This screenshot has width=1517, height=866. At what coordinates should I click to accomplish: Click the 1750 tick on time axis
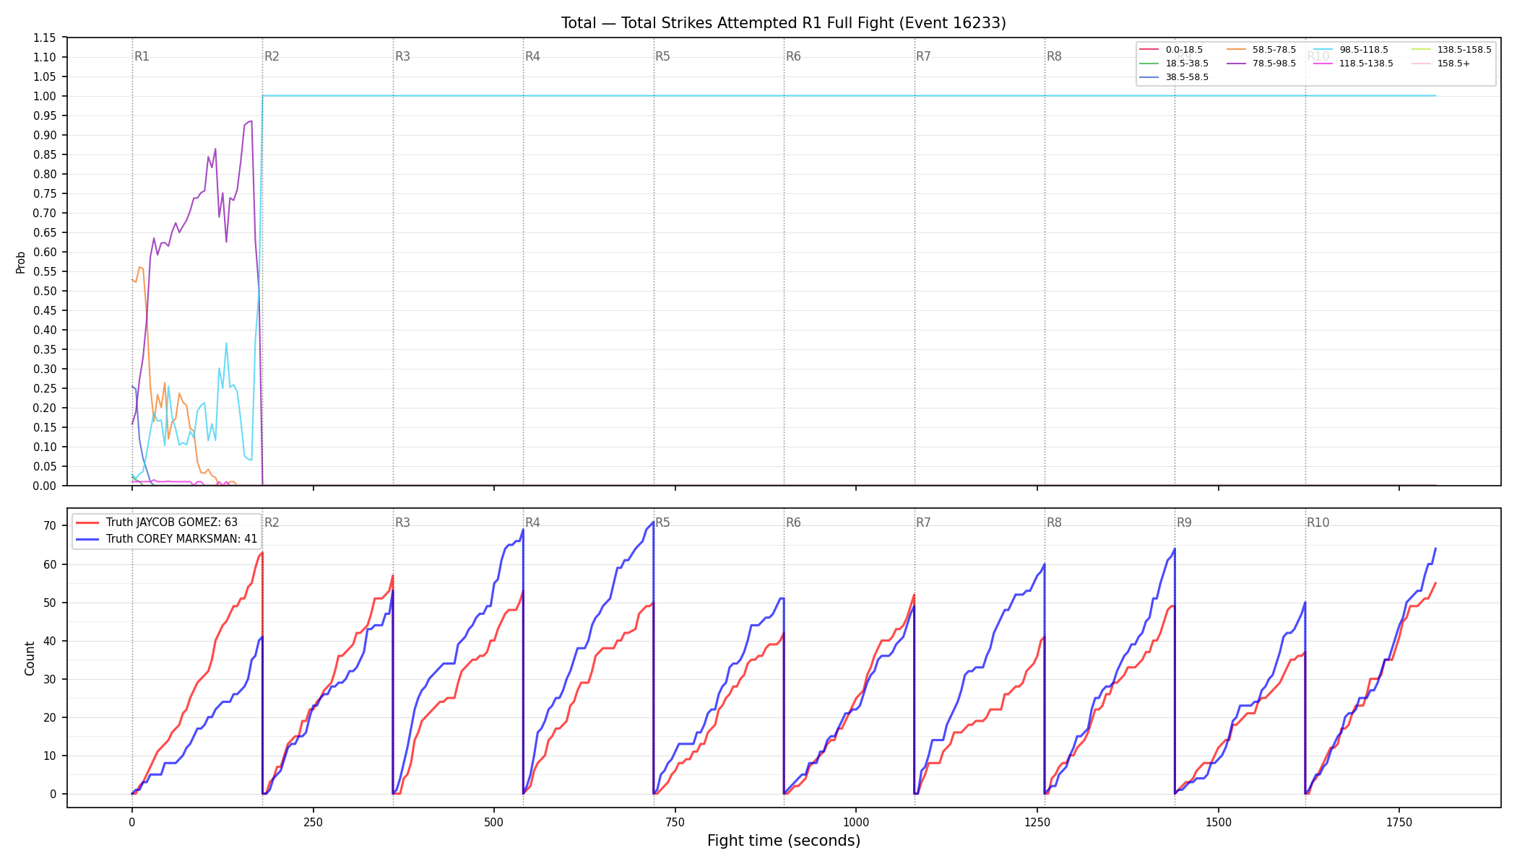(1399, 822)
